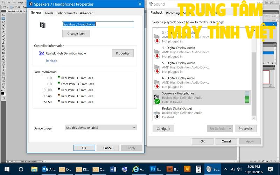The width and height of the screenshot is (280, 175).
Task: Open the Set Default dropdown arrow
Action: (230, 128)
